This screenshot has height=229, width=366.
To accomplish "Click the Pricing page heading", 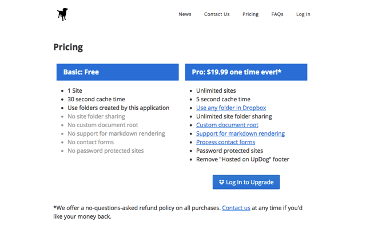I will coord(68,47).
